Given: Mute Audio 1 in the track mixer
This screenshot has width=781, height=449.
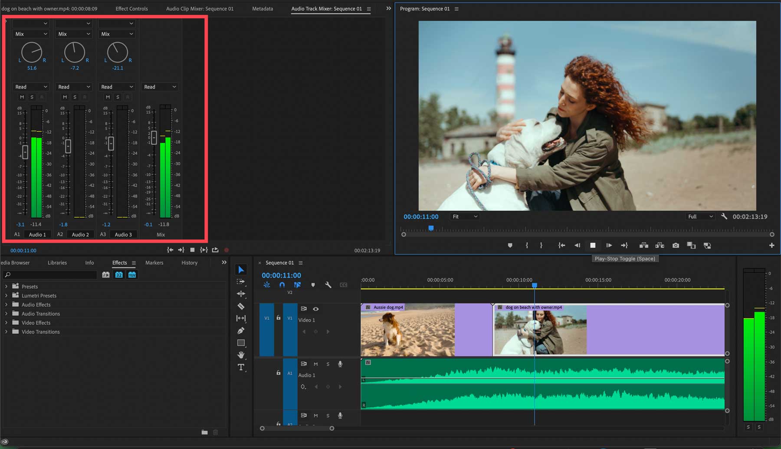Looking at the screenshot, I should [x=22, y=97].
